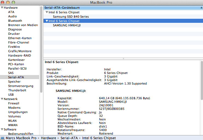Open Thunderbolt info
The width and height of the screenshot is (203, 140).
pyautogui.click(x=17, y=90)
